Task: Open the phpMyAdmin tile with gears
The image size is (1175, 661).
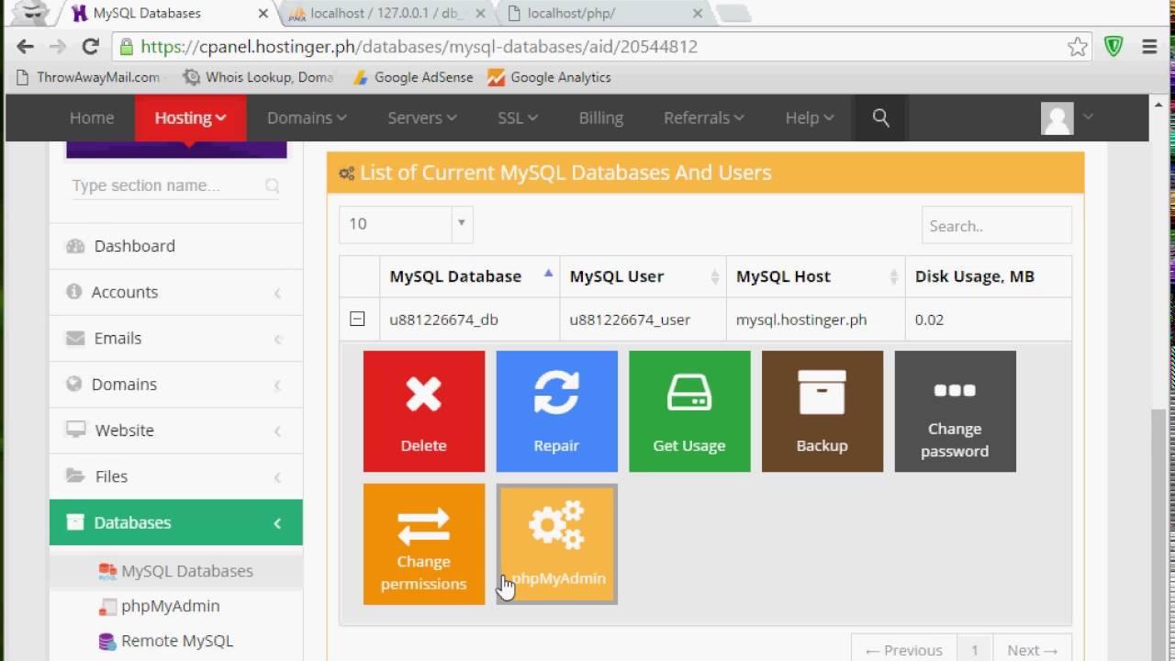Action: 556,544
